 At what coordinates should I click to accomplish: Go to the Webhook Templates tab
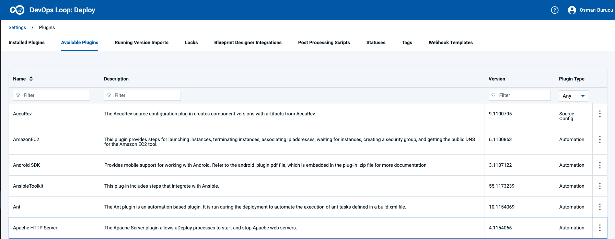[x=450, y=42]
